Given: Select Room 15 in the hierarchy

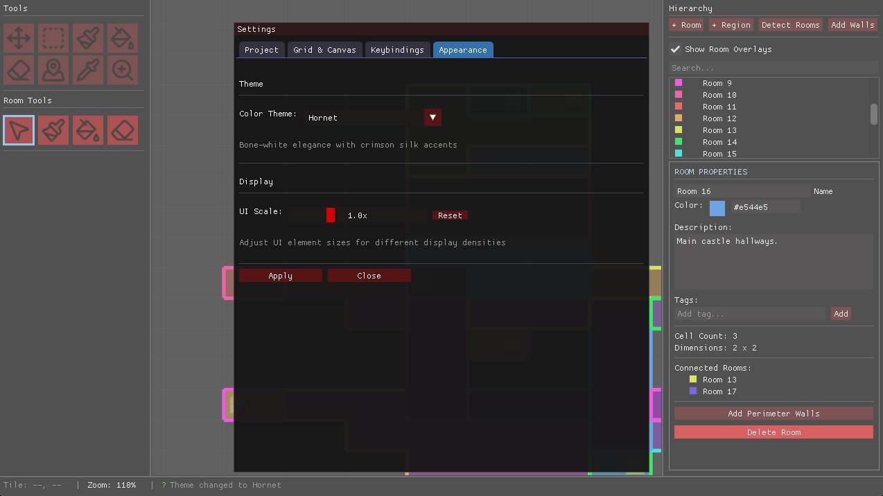Looking at the screenshot, I should (719, 154).
